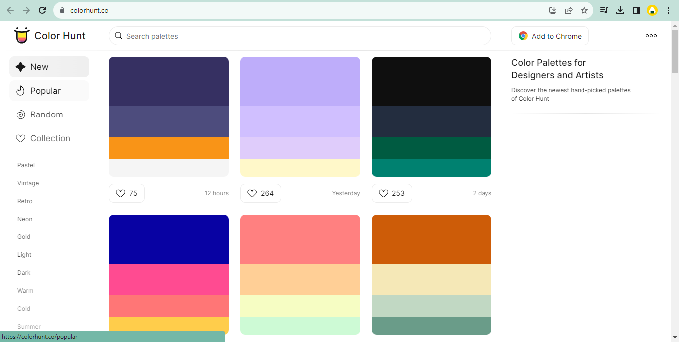679x342 pixels.
Task: Click the share page icon
Action: [568, 10]
